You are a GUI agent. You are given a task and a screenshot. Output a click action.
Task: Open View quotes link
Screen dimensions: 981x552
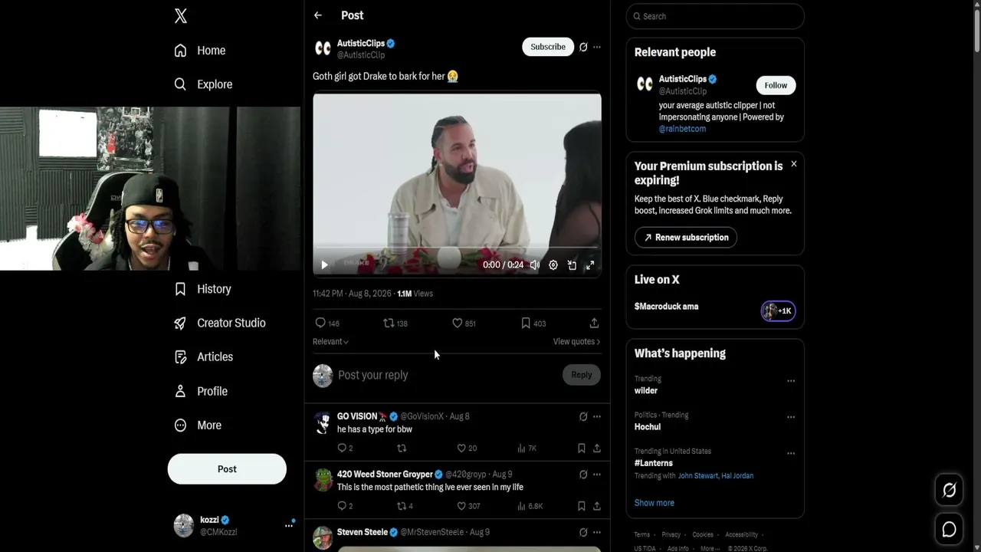pyautogui.click(x=576, y=342)
